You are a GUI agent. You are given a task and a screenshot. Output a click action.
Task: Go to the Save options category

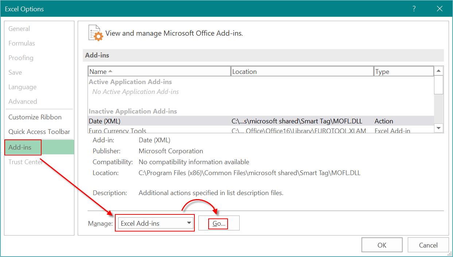(15, 72)
